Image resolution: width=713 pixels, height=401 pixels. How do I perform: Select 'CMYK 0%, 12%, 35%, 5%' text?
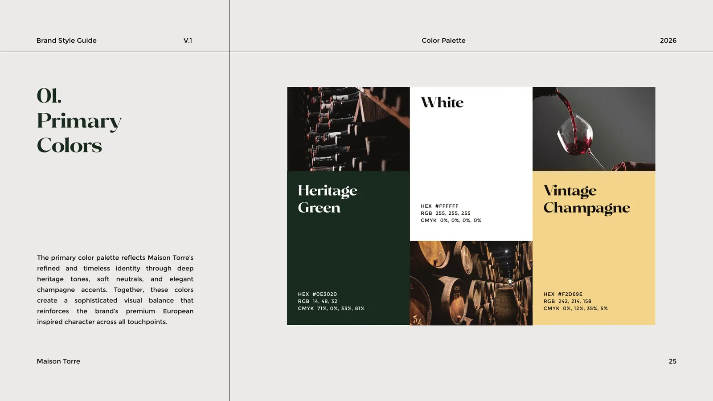pos(575,308)
